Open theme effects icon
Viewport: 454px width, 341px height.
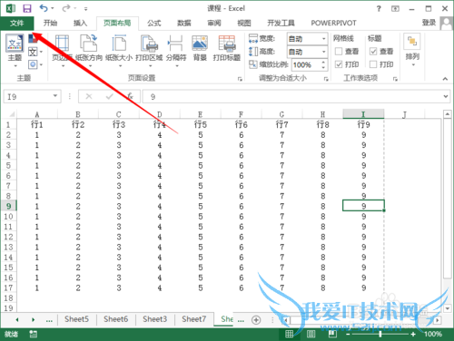pos(33,64)
